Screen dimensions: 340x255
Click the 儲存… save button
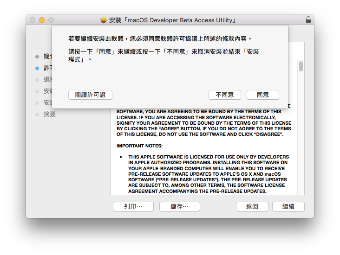pos(180,206)
